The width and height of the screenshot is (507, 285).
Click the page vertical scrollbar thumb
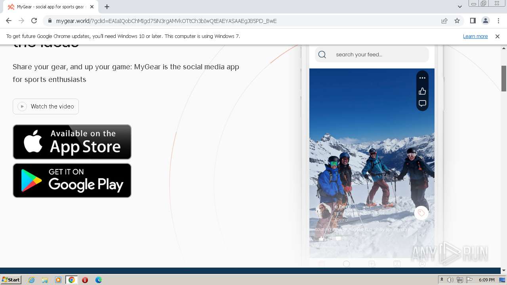(504, 78)
